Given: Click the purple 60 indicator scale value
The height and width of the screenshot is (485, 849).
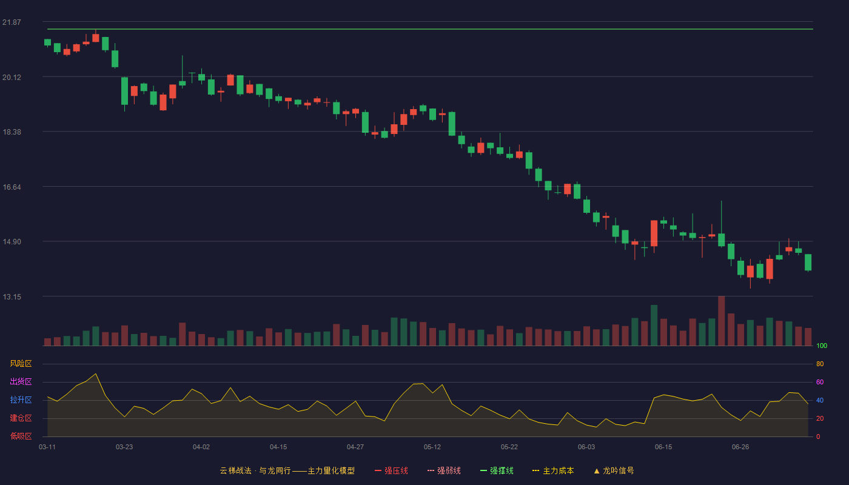Looking at the screenshot, I should (x=820, y=382).
